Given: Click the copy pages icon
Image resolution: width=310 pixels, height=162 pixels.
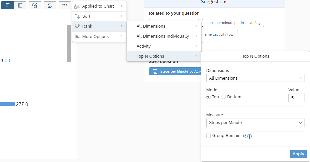Looking at the screenshot, I should click(50, 5).
